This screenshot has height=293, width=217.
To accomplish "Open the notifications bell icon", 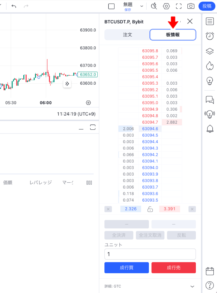I will click(210, 129).
